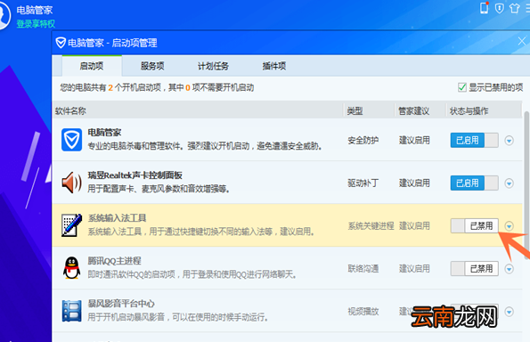Click the 视频播放 type cell
This screenshot has height=342, width=530.
coord(363,311)
